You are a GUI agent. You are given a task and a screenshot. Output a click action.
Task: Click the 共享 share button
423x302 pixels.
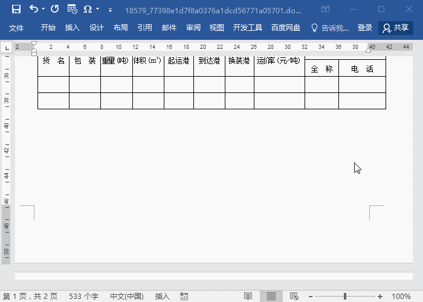396,28
